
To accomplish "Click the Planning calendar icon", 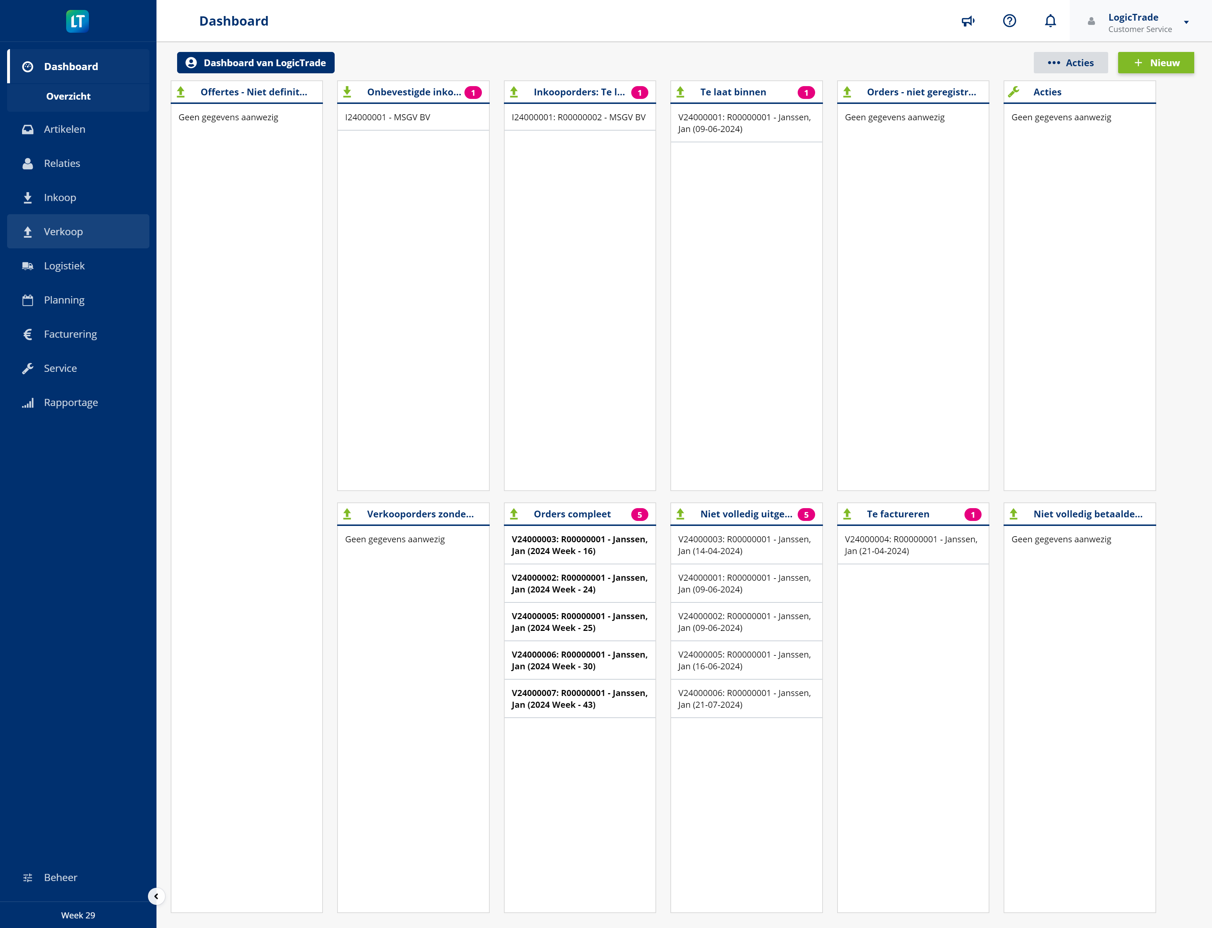I will (x=28, y=300).
